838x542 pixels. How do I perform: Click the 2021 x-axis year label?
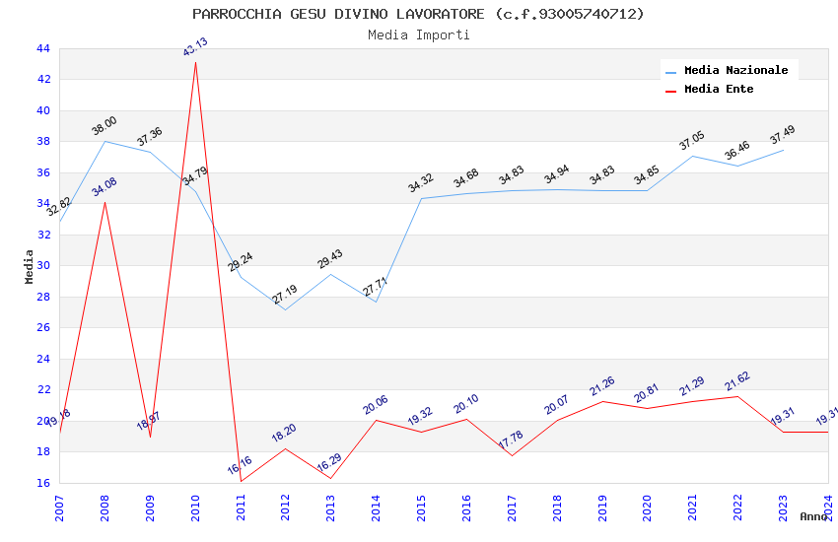pos(693,508)
